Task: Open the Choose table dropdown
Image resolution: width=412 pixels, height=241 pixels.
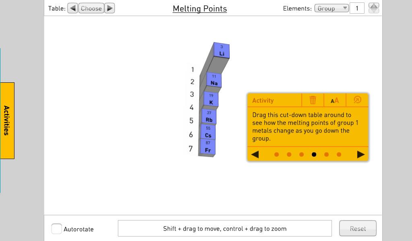Action: tap(91, 8)
